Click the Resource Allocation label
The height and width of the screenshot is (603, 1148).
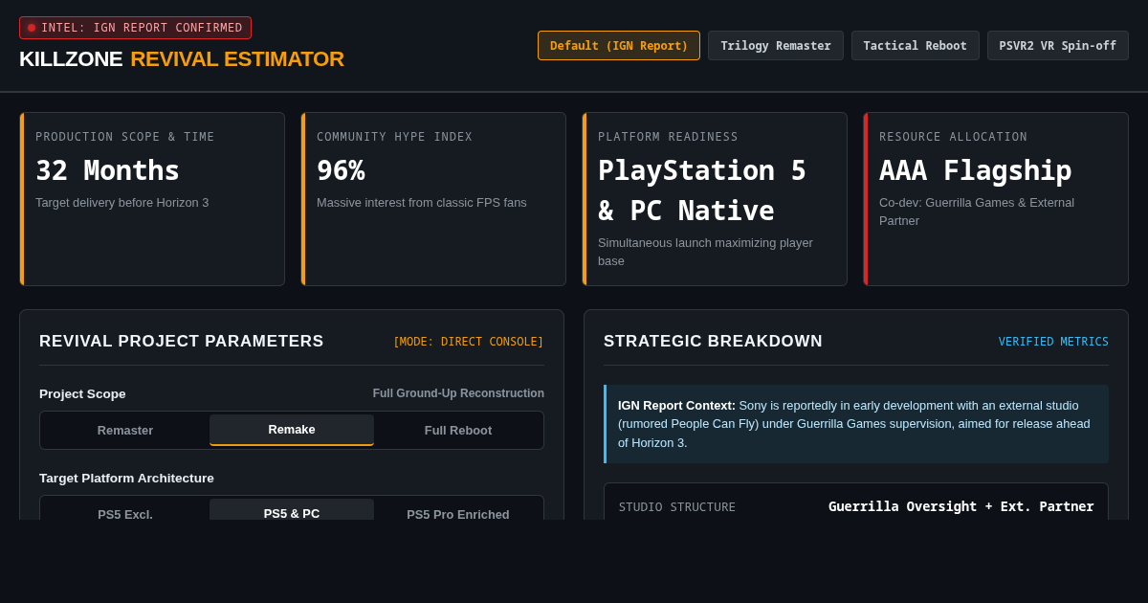coord(953,137)
